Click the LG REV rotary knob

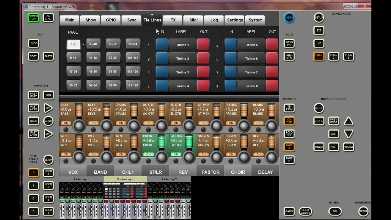(244, 157)
